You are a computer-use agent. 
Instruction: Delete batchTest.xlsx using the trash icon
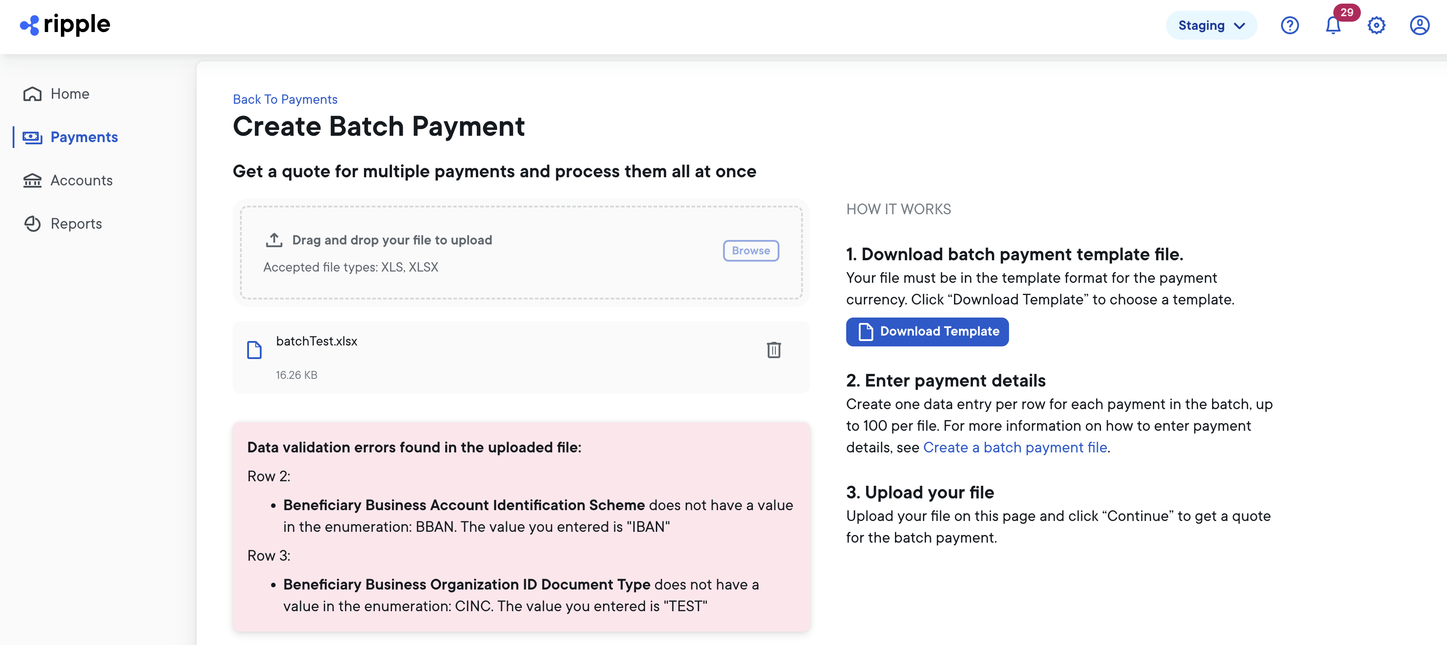774,350
